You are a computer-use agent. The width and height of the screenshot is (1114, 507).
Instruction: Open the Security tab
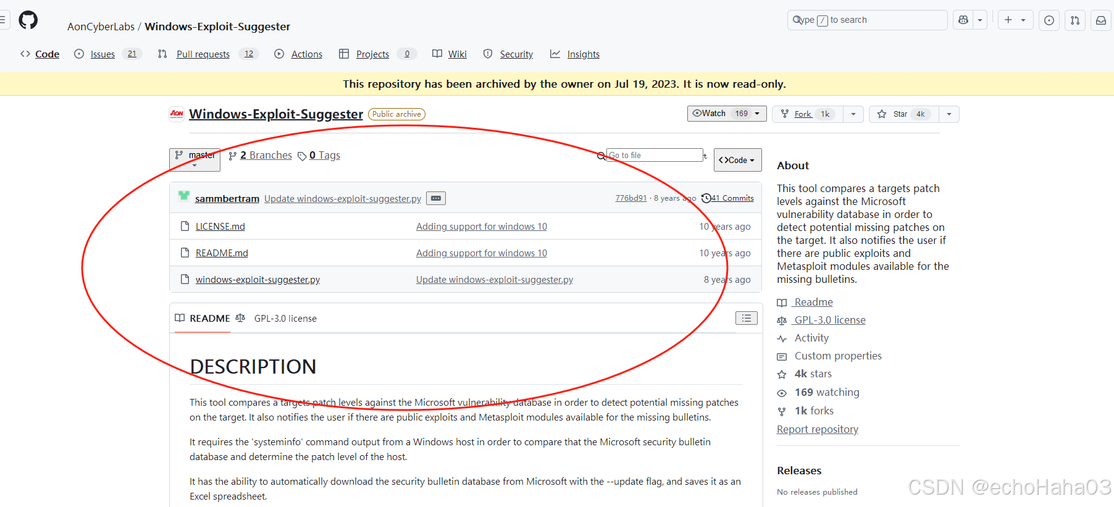pos(508,54)
